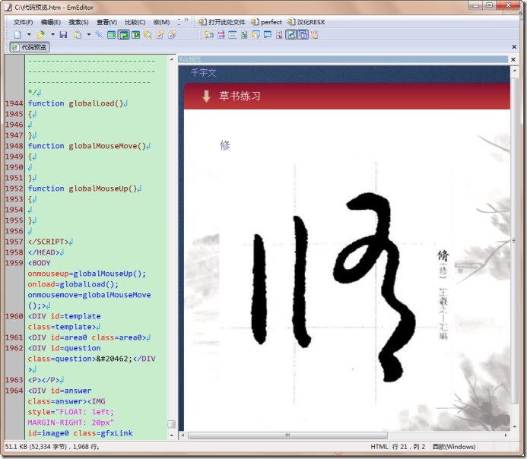Click the Save floppy disk icon
The width and height of the screenshot is (527, 459).
63,35
